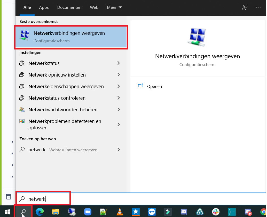Select Netwerkverbindingen weergeven best match result

[71, 37]
